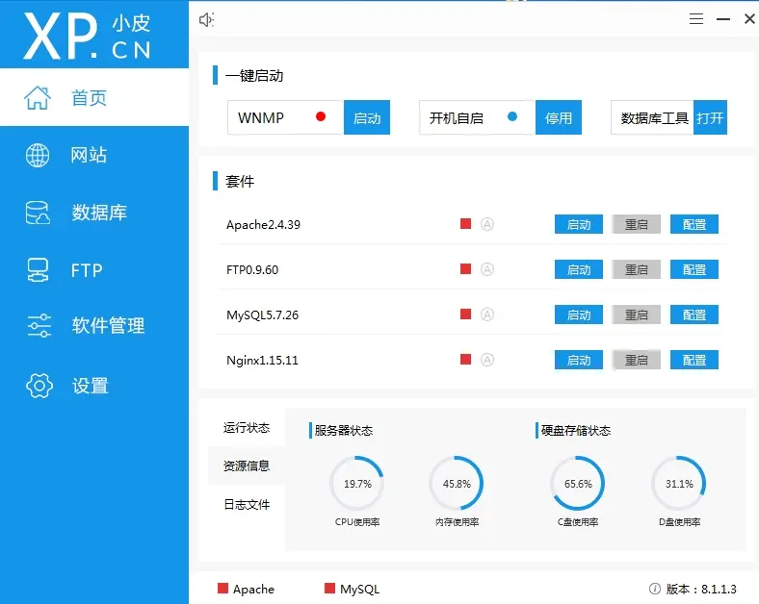Restart MySQL5.7.26 via 重启 button
Viewport: 759px width, 604px height.
pyautogui.click(x=636, y=315)
